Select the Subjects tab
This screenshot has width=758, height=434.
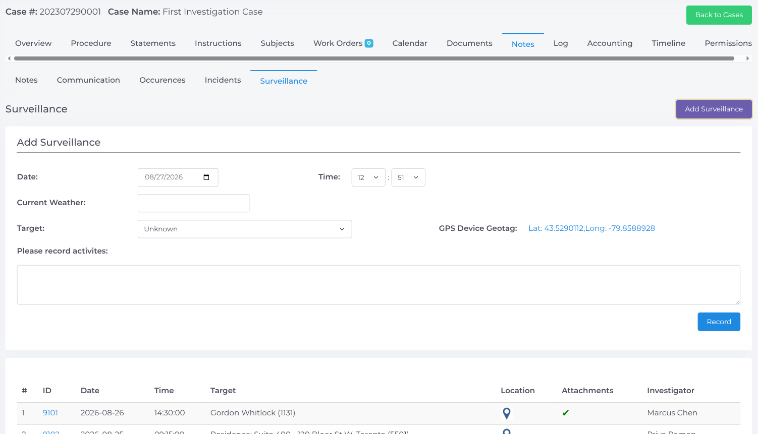pos(277,43)
